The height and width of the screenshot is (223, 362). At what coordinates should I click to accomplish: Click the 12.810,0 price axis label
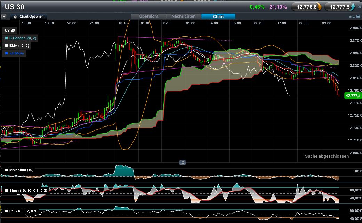[355, 78]
